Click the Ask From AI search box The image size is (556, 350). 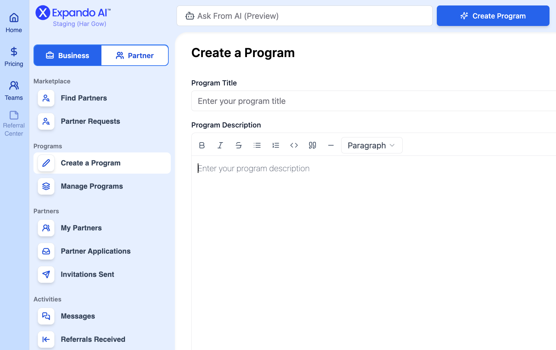[x=305, y=16]
